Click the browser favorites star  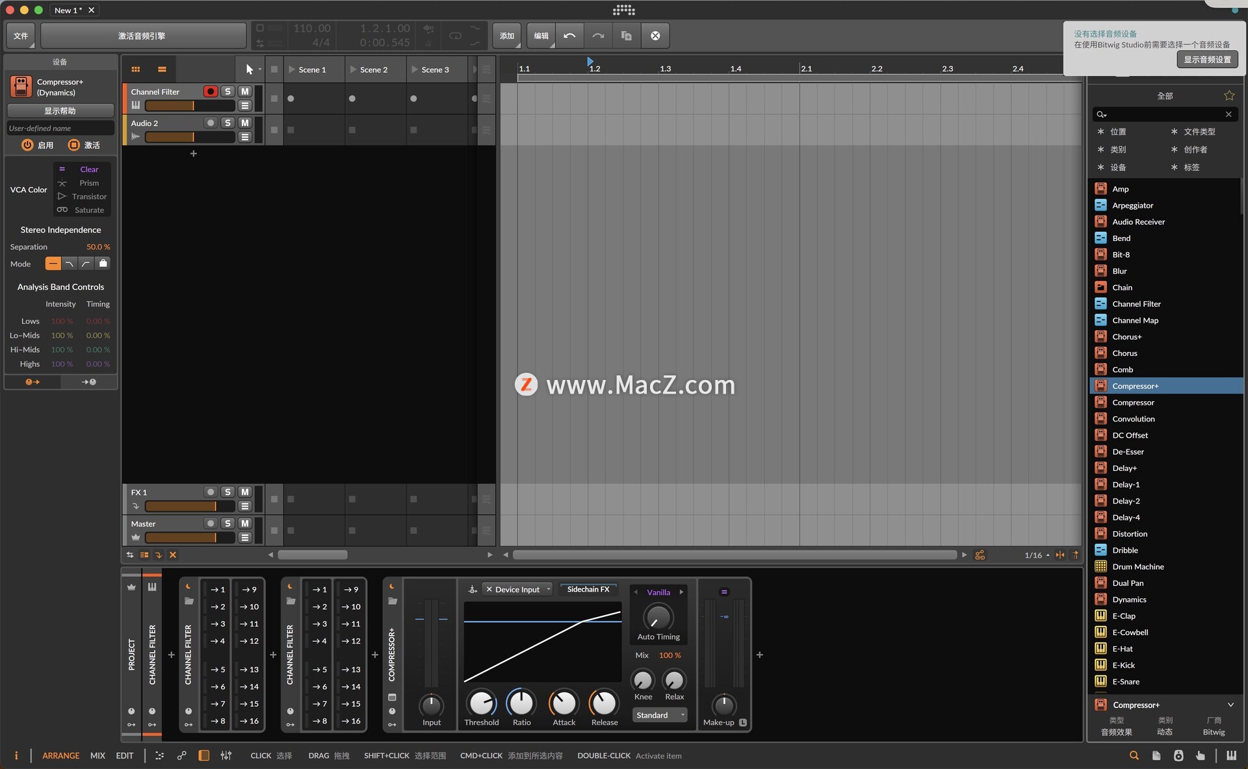1229,95
